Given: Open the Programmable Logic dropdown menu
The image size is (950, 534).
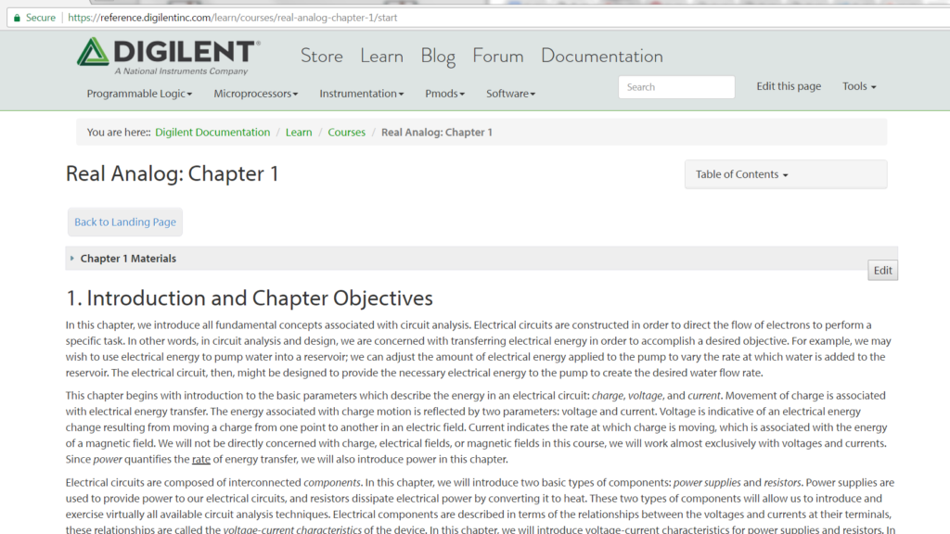Looking at the screenshot, I should tap(139, 94).
